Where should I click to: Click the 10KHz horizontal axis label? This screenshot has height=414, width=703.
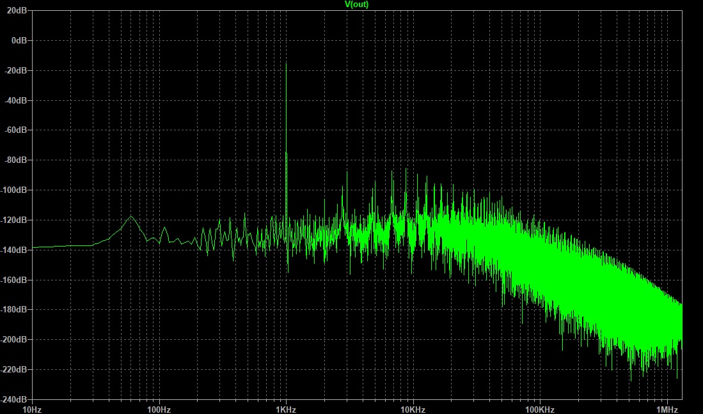tap(413, 408)
